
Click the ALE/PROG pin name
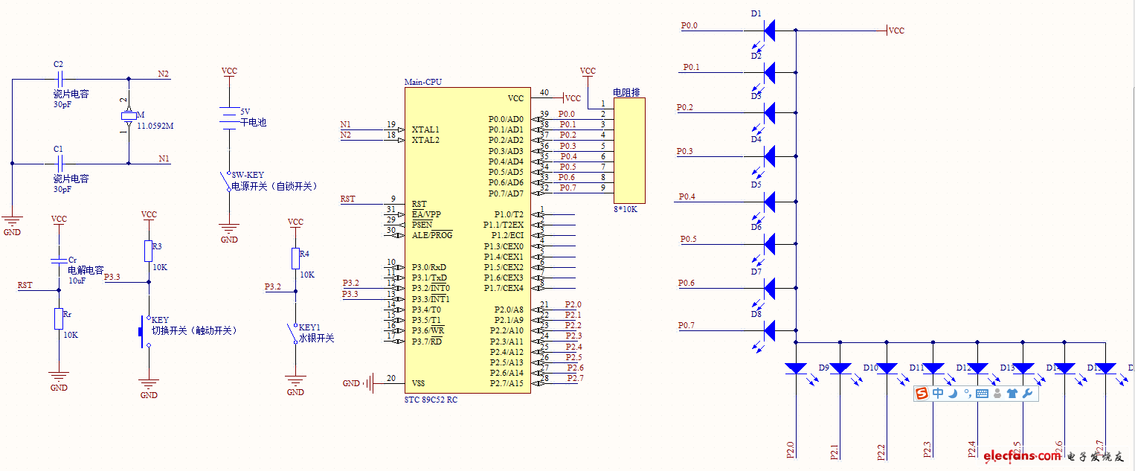(x=432, y=235)
